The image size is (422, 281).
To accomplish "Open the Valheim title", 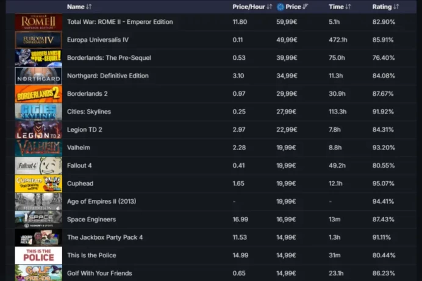I will tap(78, 148).
